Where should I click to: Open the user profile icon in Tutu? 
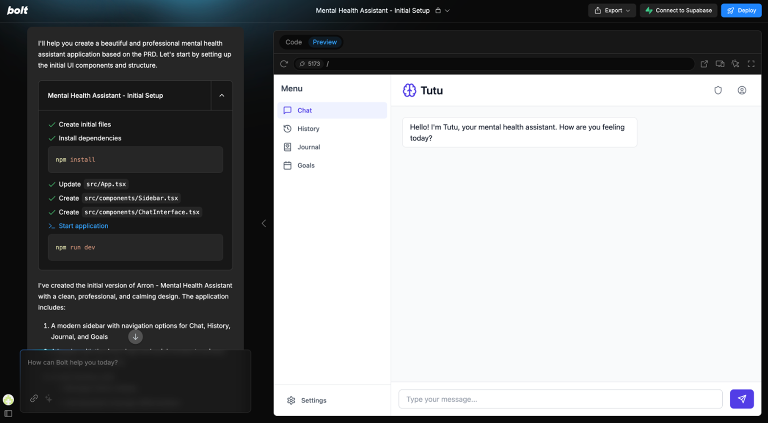[x=742, y=90]
